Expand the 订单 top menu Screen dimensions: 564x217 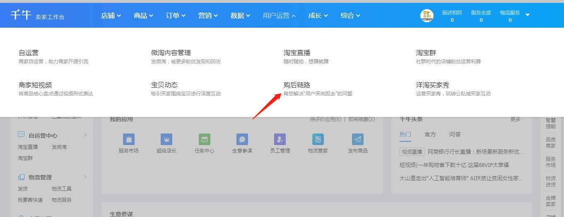pos(176,16)
